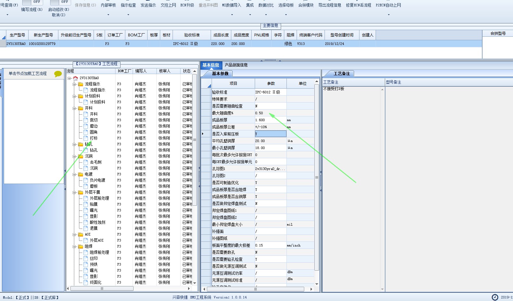Collapse the 钻孔 tree folder
This screenshot has height=301, width=513.
(x=74, y=144)
